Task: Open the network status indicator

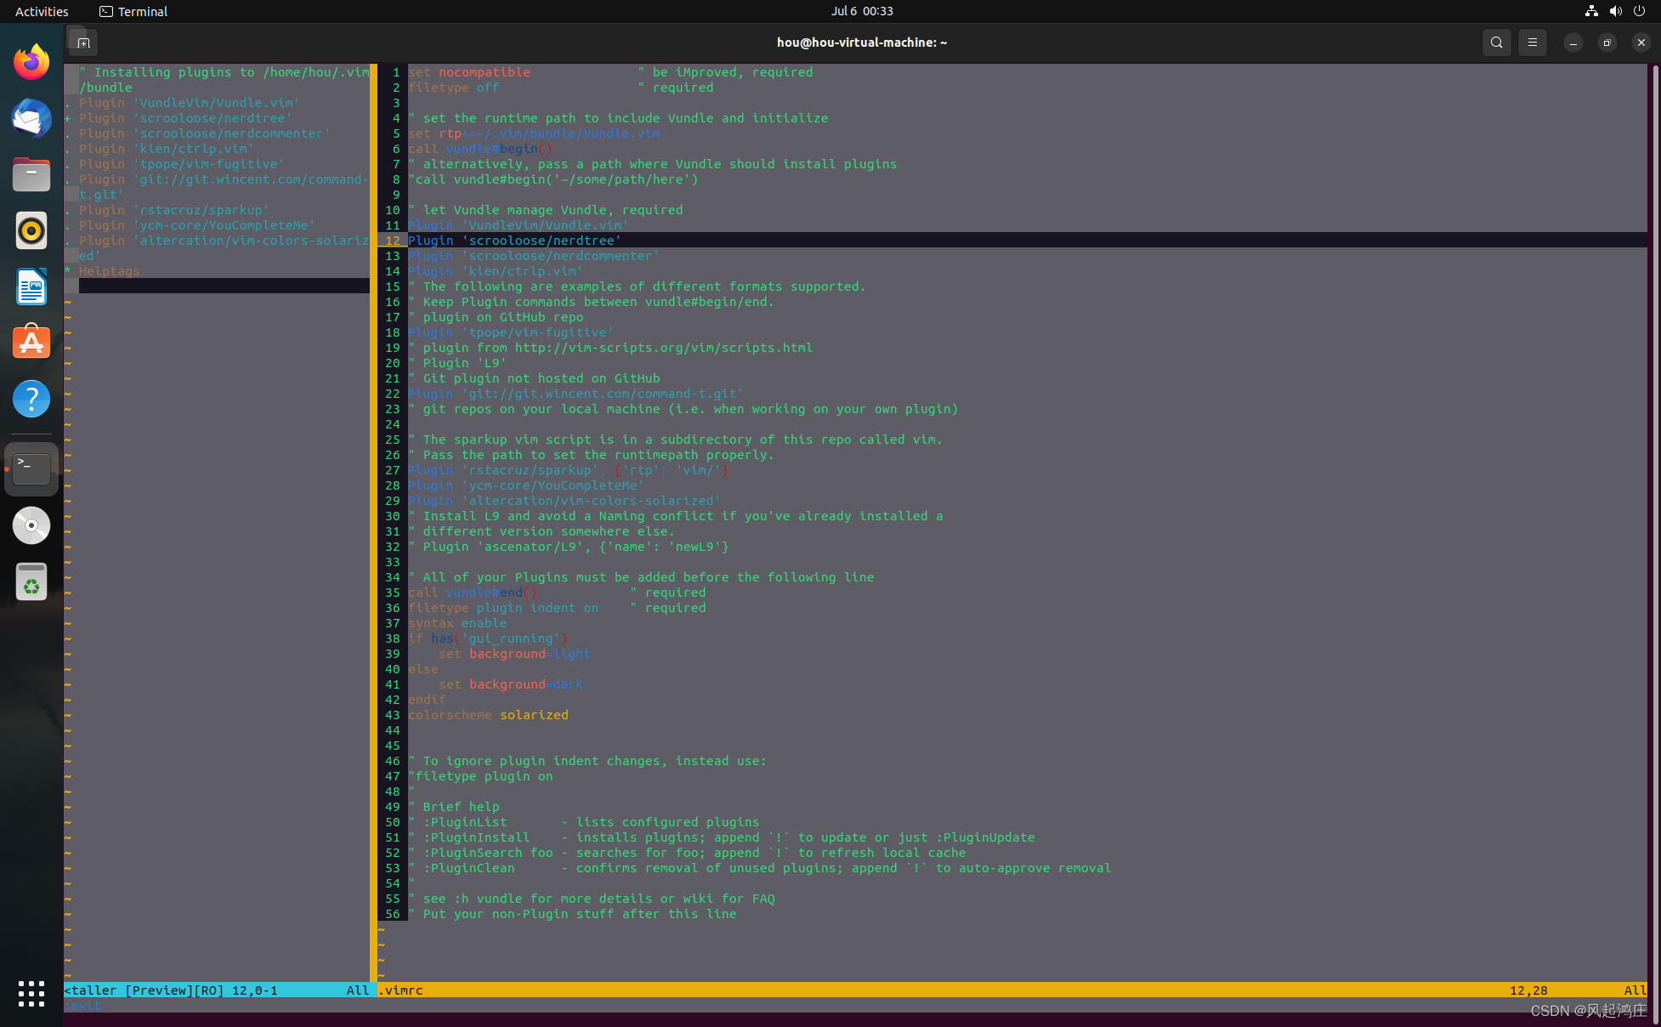Action: point(1591,11)
